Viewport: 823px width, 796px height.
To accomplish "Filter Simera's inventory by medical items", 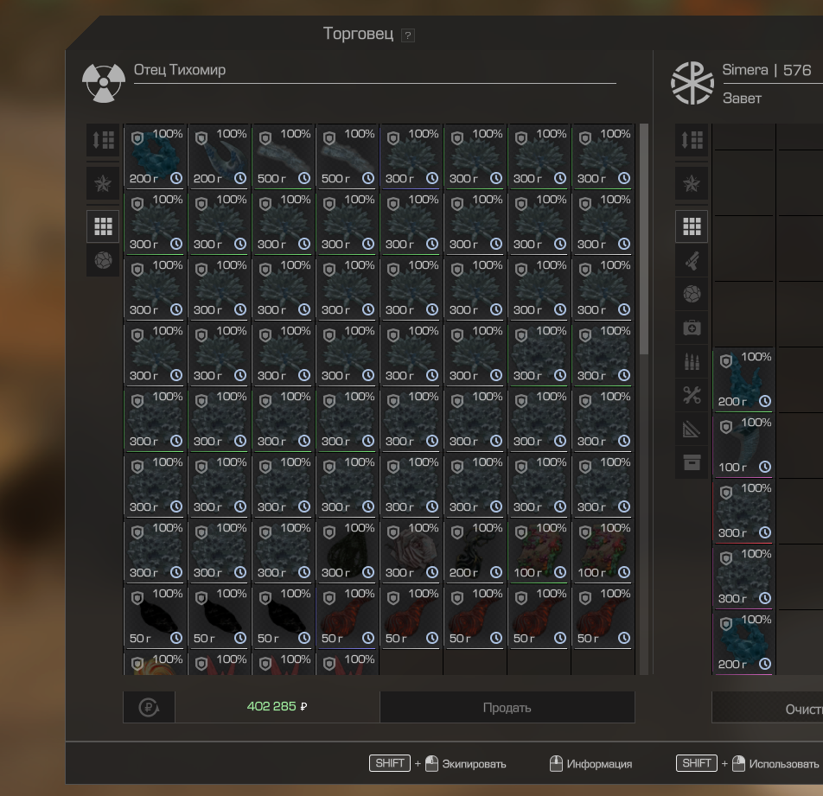I will click(692, 328).
